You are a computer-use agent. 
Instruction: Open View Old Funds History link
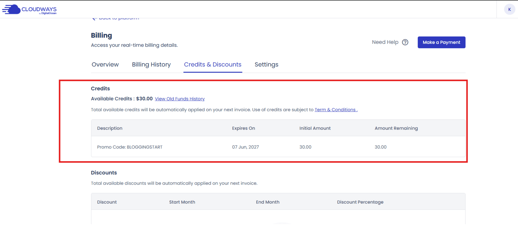[180, 99]
